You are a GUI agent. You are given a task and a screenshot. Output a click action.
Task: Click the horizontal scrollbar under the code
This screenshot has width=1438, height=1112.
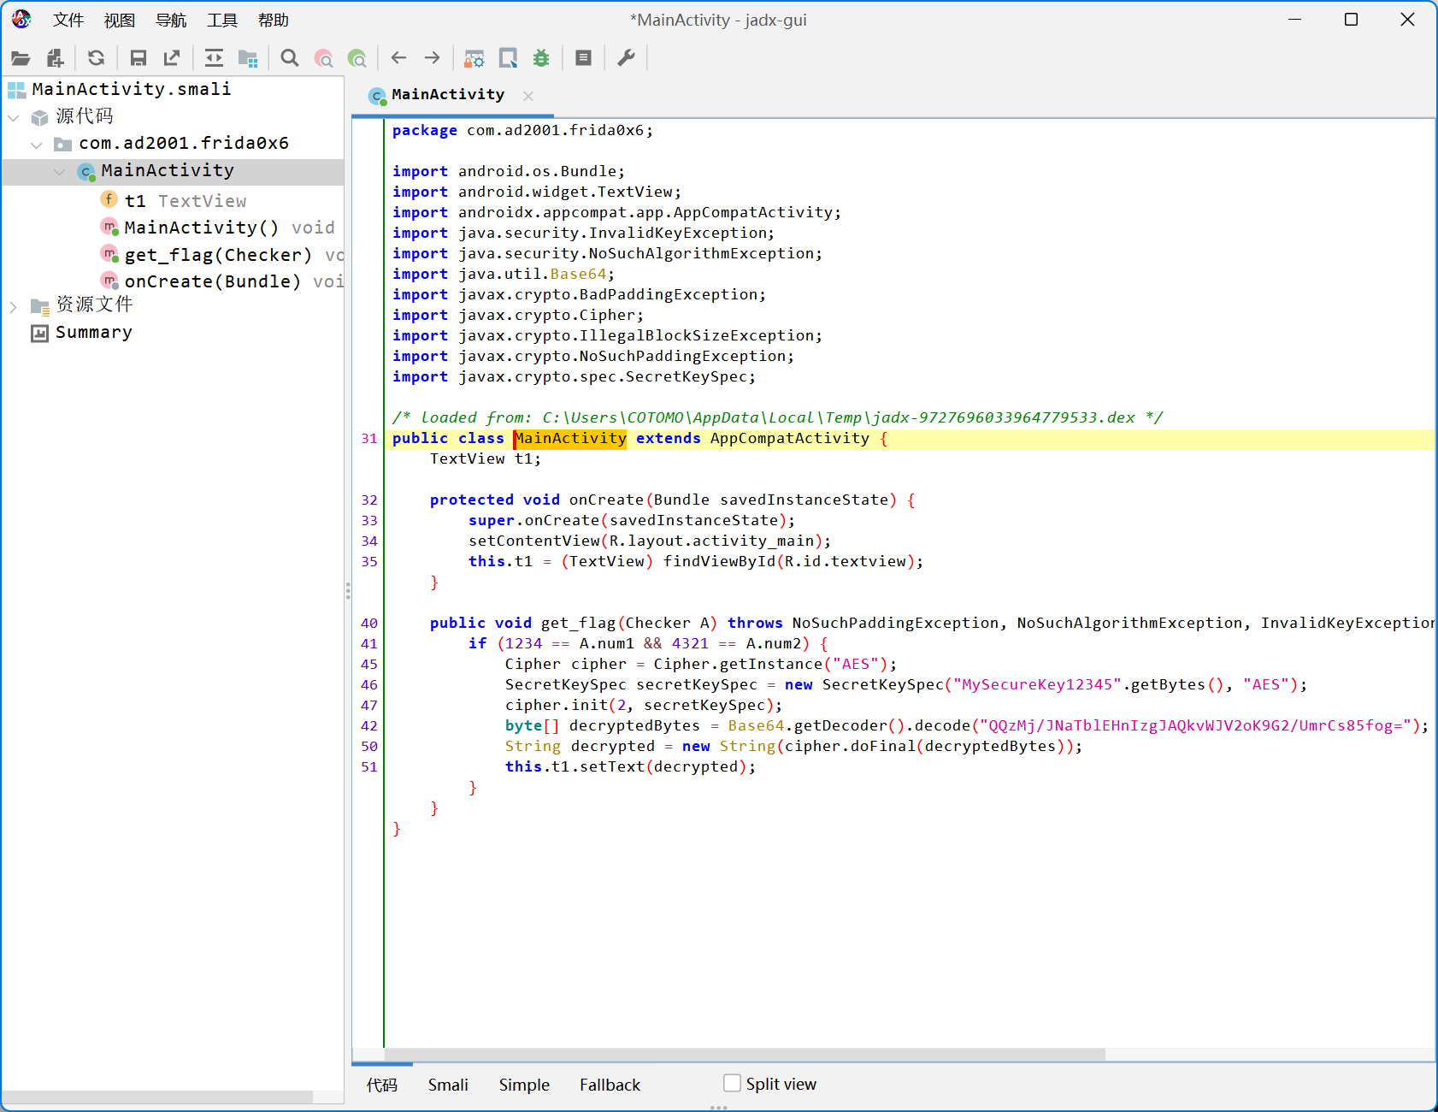744,1054
